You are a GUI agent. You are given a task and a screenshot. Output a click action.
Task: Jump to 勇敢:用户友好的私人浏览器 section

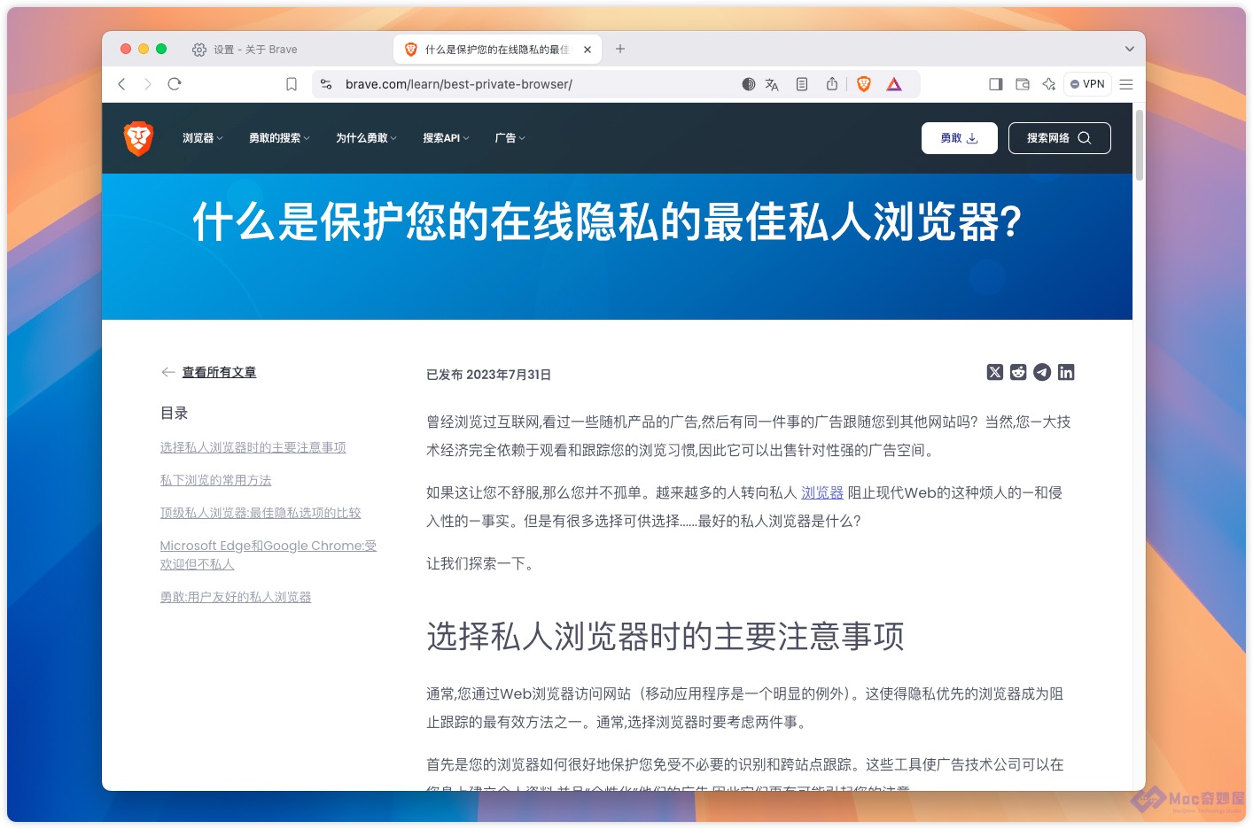236,597
